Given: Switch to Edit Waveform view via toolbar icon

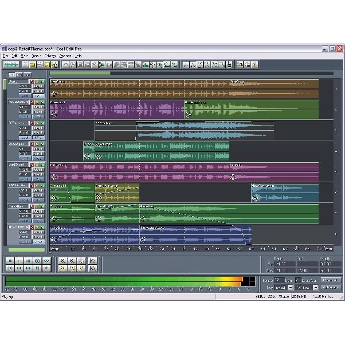Looking at the screenshot, I should click(11, 65).
